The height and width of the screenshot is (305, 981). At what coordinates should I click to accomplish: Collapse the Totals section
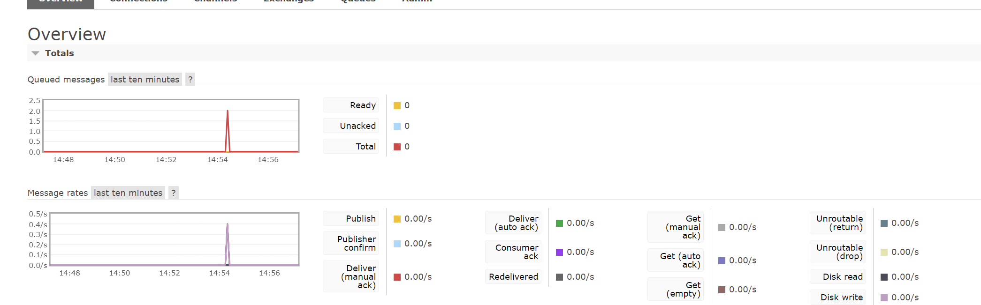click(53, 53)
